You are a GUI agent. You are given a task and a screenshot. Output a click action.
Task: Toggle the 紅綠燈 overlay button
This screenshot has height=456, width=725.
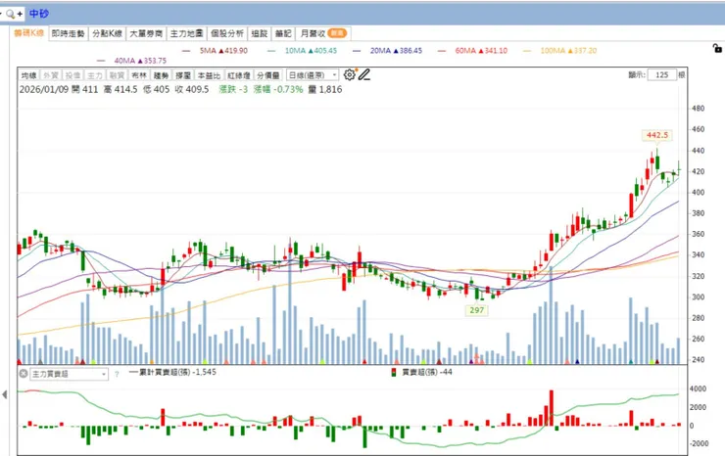click(239, 75)
